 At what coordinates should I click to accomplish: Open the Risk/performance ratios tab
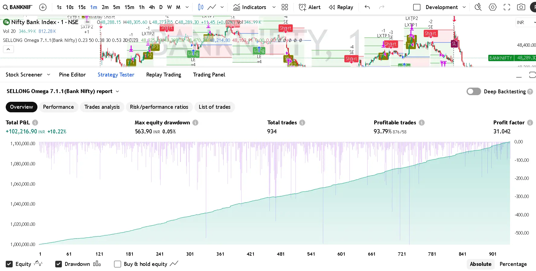[159, 107]
